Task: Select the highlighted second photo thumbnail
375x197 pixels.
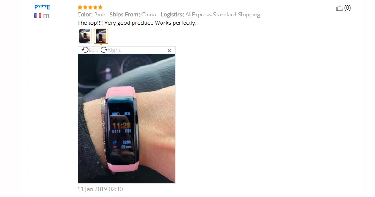Action: point(101,36)
